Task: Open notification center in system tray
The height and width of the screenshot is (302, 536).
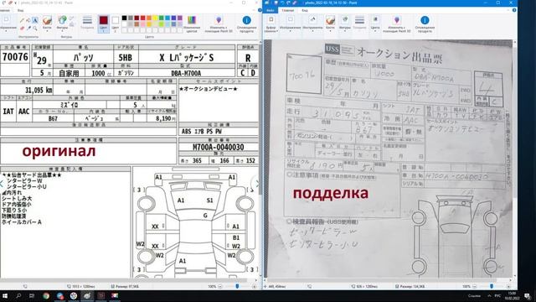Action: [x=528, y=296]
